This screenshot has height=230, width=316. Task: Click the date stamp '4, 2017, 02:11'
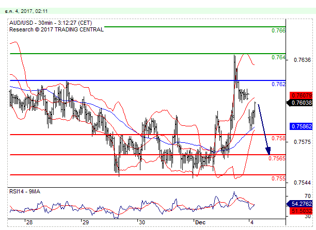[31, 11]
